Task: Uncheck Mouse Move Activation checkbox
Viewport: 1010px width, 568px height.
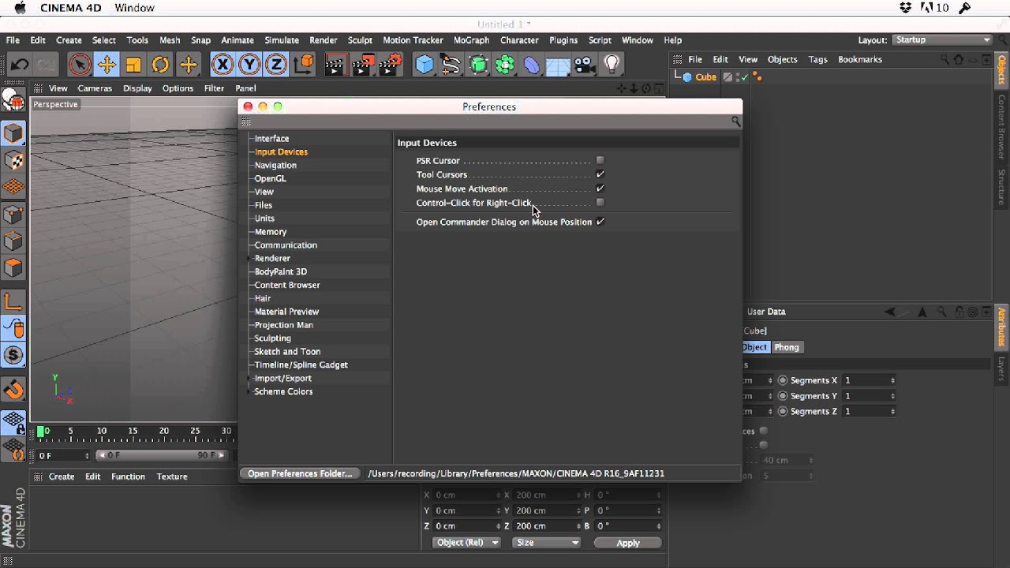Action: point(600,189)
